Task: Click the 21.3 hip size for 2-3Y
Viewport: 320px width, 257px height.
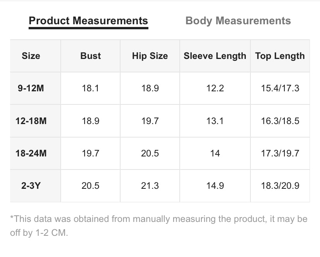Action: point(150,186)
